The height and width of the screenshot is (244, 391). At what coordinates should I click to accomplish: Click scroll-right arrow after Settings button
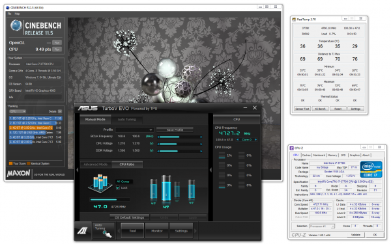(195, 231)
